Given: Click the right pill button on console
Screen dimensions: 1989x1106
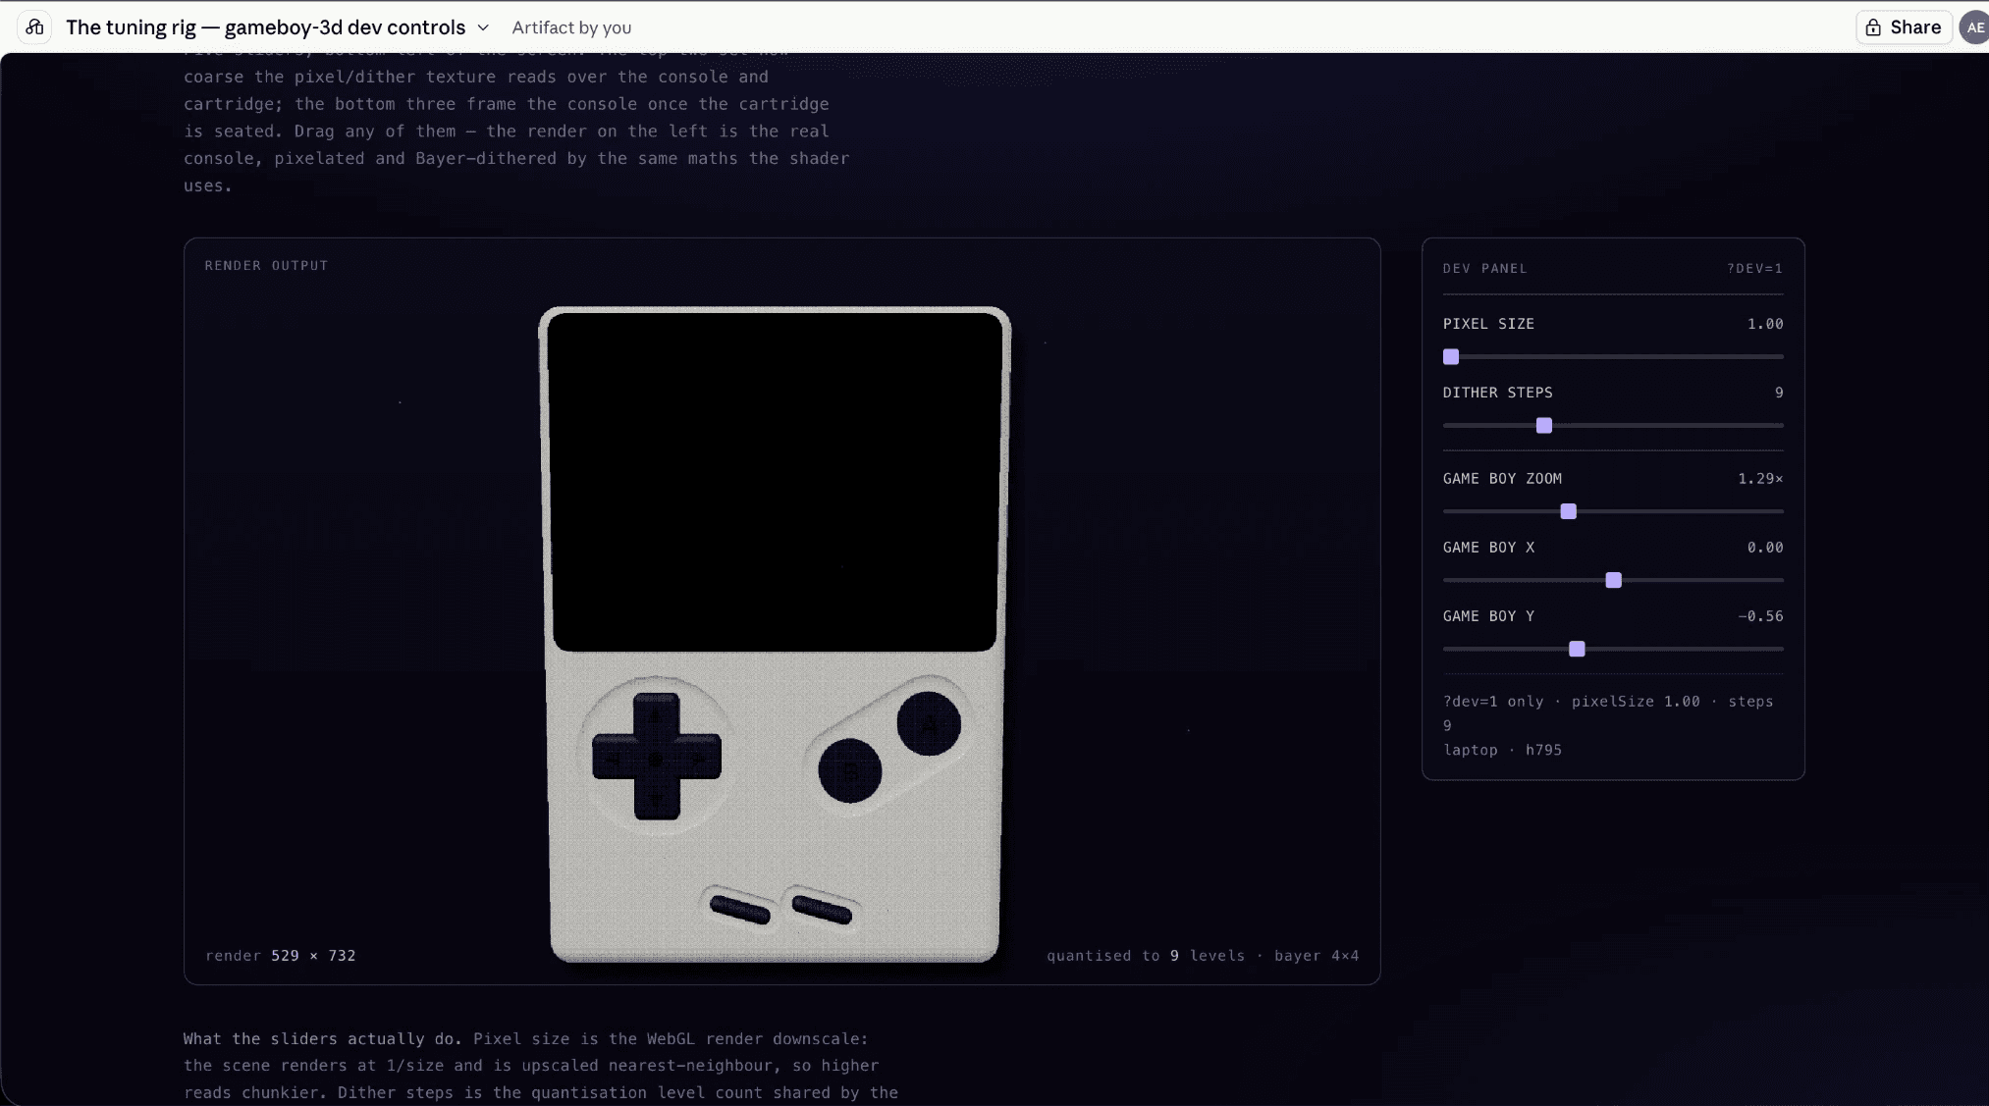Looking at the screenshot, I should 822,910.
